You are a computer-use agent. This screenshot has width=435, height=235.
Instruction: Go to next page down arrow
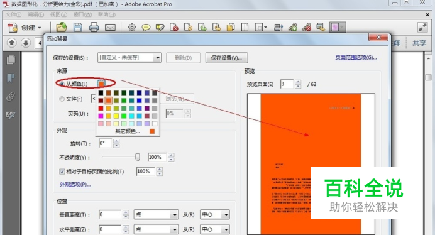pyautogui.click(x=26, y=43)
